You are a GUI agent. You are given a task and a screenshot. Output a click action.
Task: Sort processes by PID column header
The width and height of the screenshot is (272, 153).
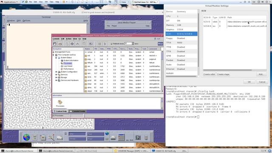[96, 49]
